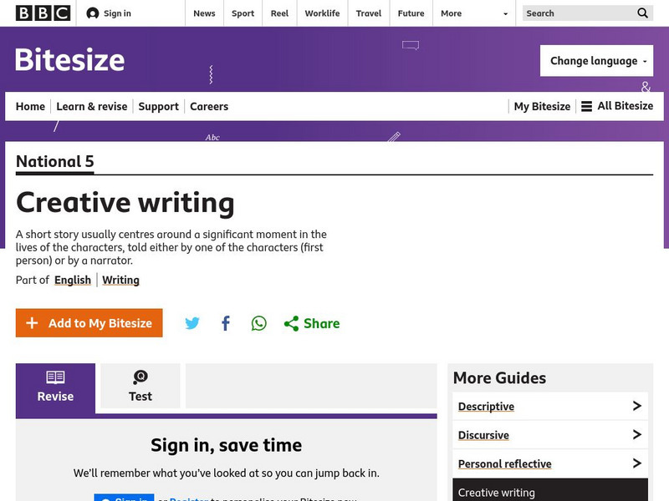Open the Reel menu item
The width and height of the screenshot is (669, 501).
(x=279, y=13)
